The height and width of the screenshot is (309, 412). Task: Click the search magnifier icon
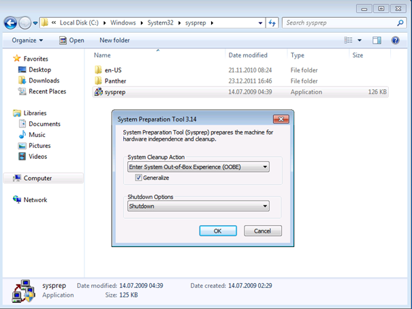click(x=400, y=23)
